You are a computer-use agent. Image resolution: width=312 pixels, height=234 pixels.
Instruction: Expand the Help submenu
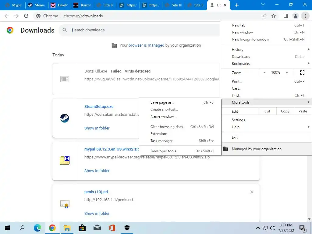[x=266, y=127]
